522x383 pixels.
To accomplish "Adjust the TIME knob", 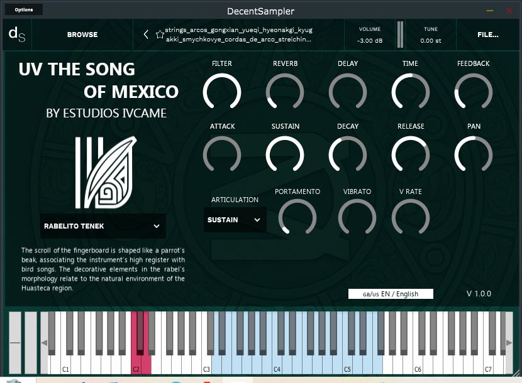I will click(411, 92).
